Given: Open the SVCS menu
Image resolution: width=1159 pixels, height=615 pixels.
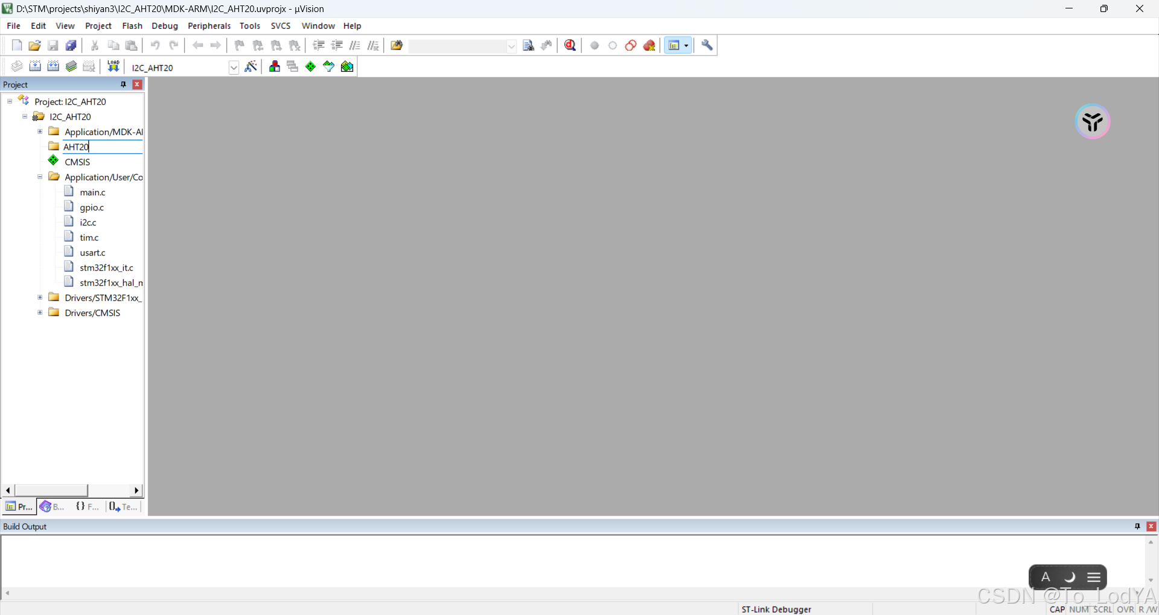Looking at the screenshot, I should point(281,26).
